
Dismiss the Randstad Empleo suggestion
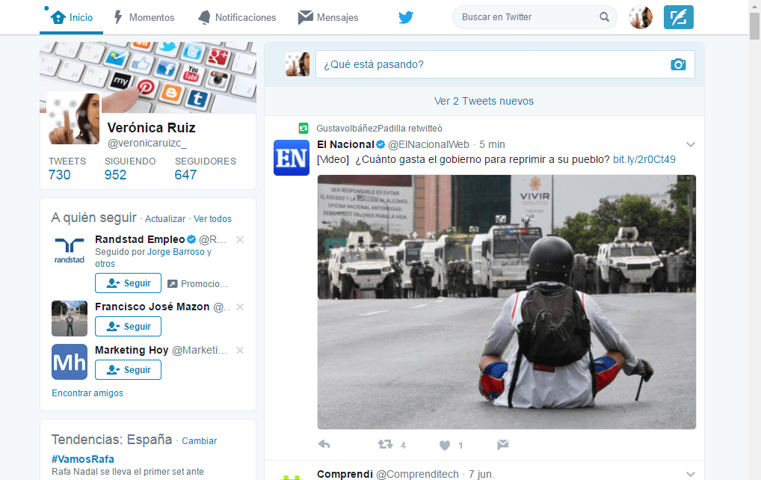point(240,239)
